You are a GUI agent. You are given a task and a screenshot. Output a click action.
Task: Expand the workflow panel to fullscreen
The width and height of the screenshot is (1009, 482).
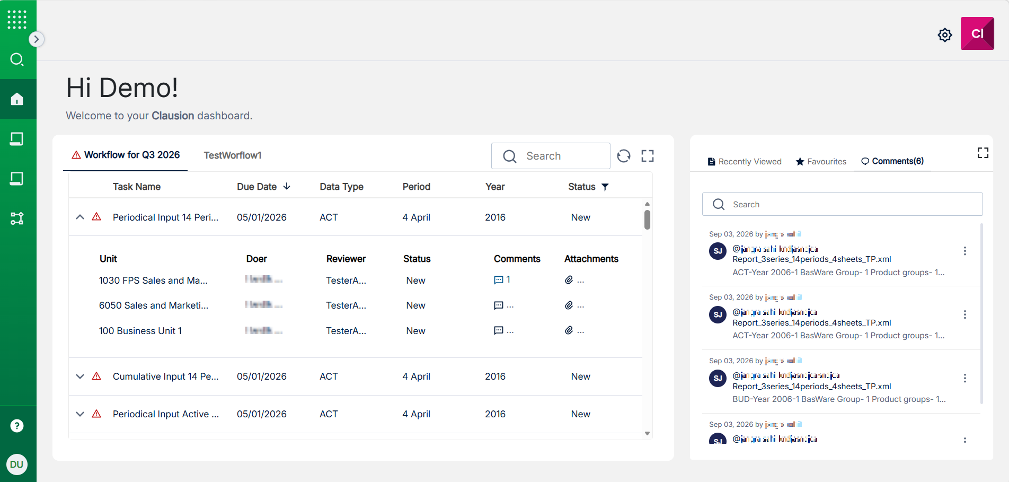click(x=648, y=156)
